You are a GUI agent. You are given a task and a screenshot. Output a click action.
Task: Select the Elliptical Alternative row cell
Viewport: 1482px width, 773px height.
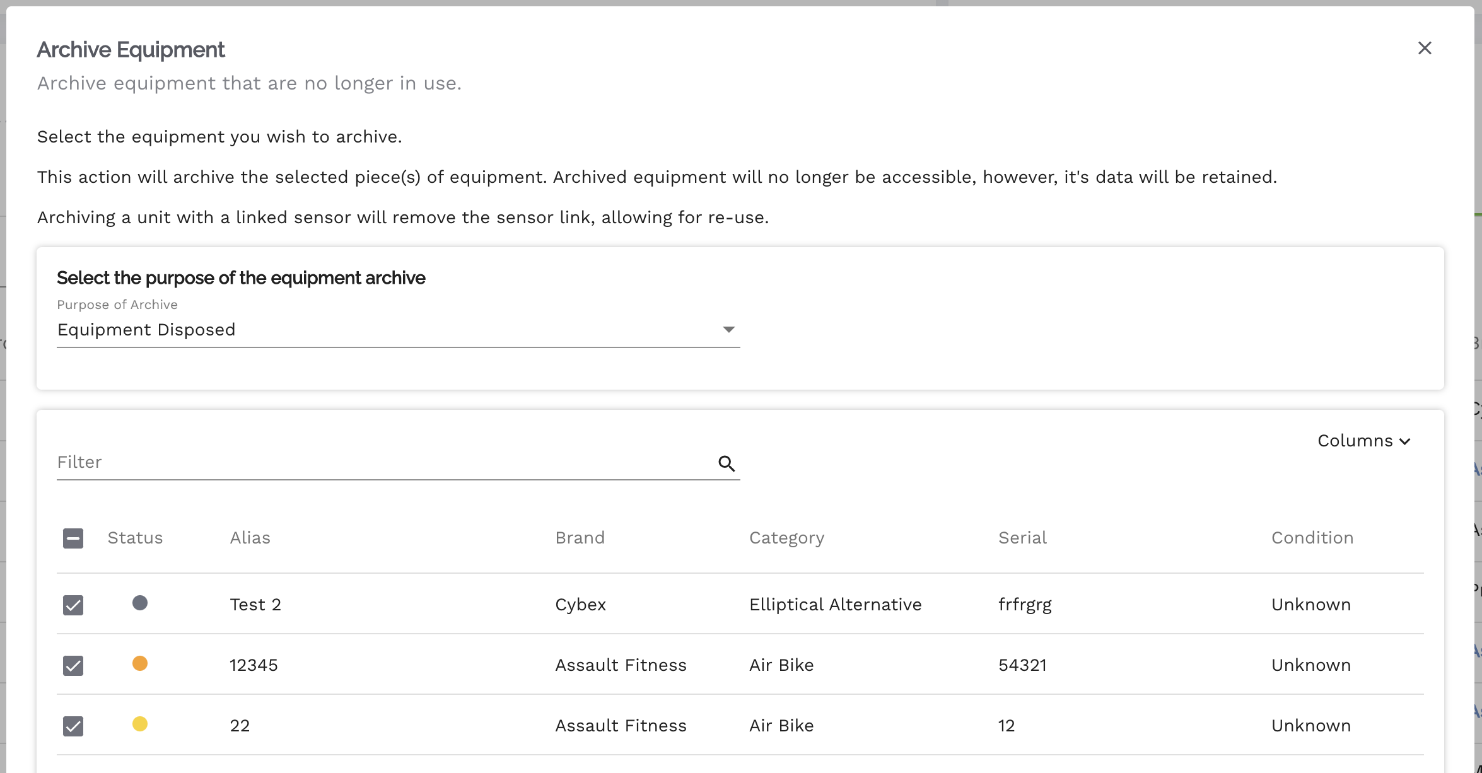[x=835, y=605]
